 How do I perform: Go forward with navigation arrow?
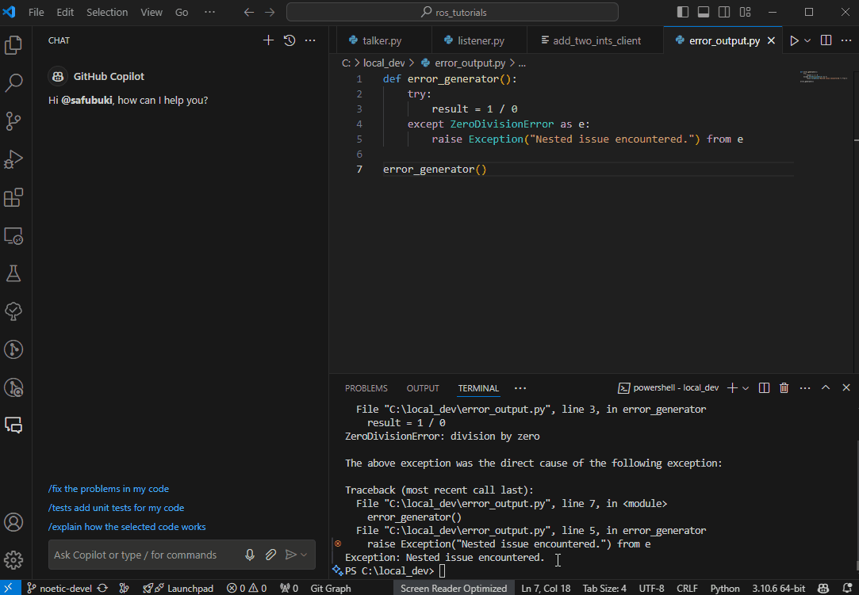[270, 12]
